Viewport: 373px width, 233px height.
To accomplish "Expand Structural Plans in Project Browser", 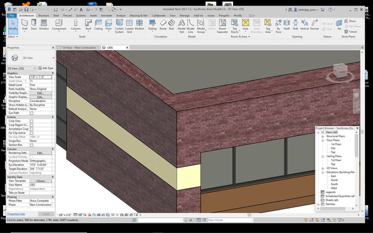I will tap(323, 136).
